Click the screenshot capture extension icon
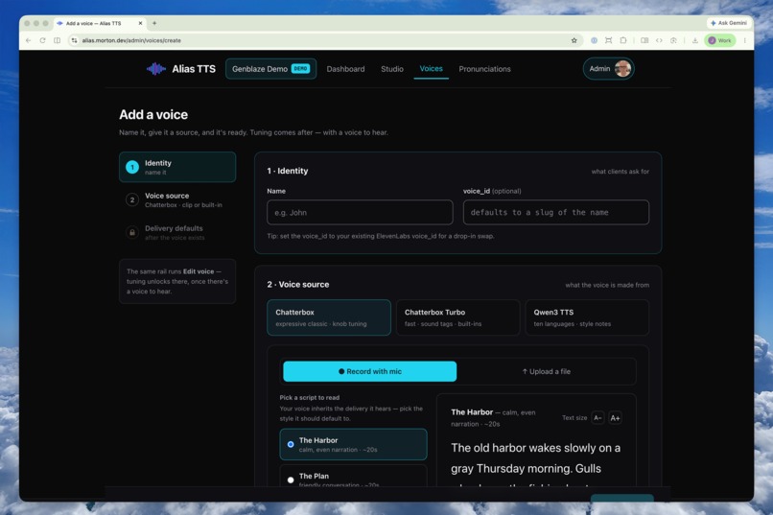 608,40
